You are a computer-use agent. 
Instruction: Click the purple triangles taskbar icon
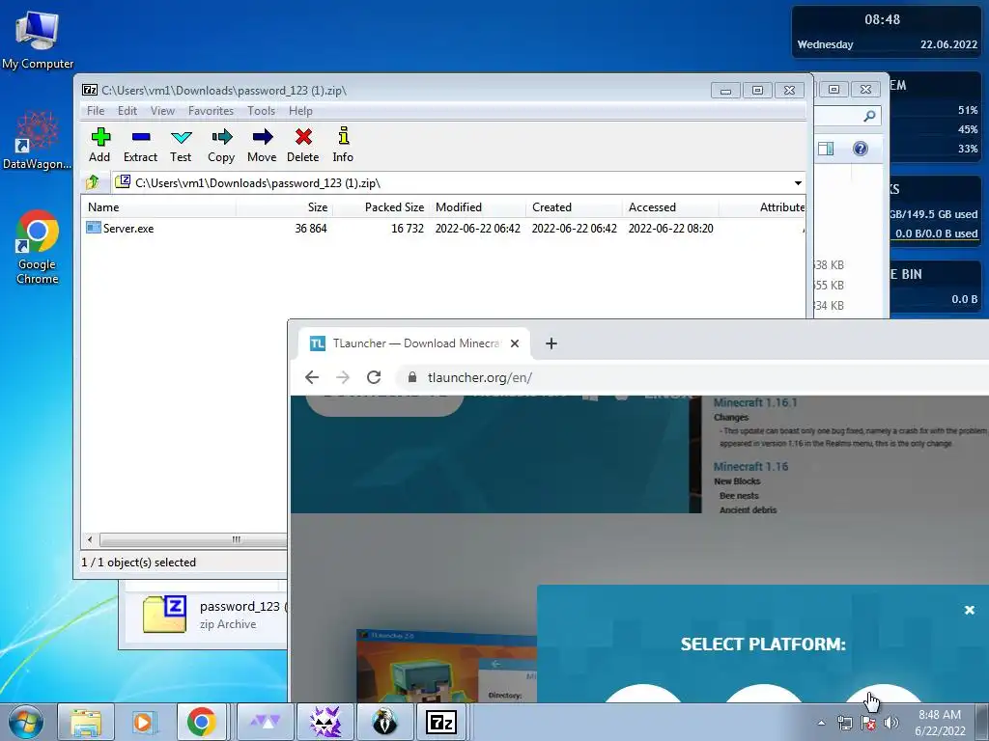pos(266,722)
